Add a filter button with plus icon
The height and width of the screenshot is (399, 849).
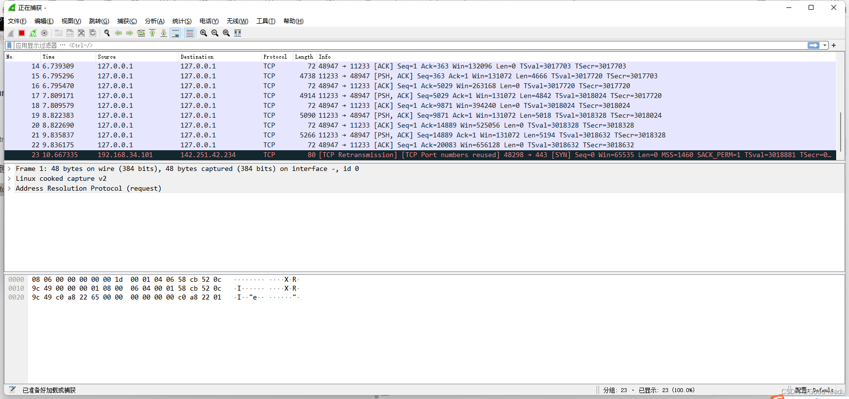click(x=834, y=45)
